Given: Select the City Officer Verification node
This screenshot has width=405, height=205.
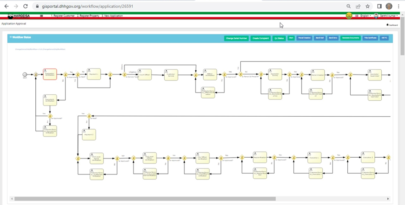Looking at the screenshot, I should point(202,158).
